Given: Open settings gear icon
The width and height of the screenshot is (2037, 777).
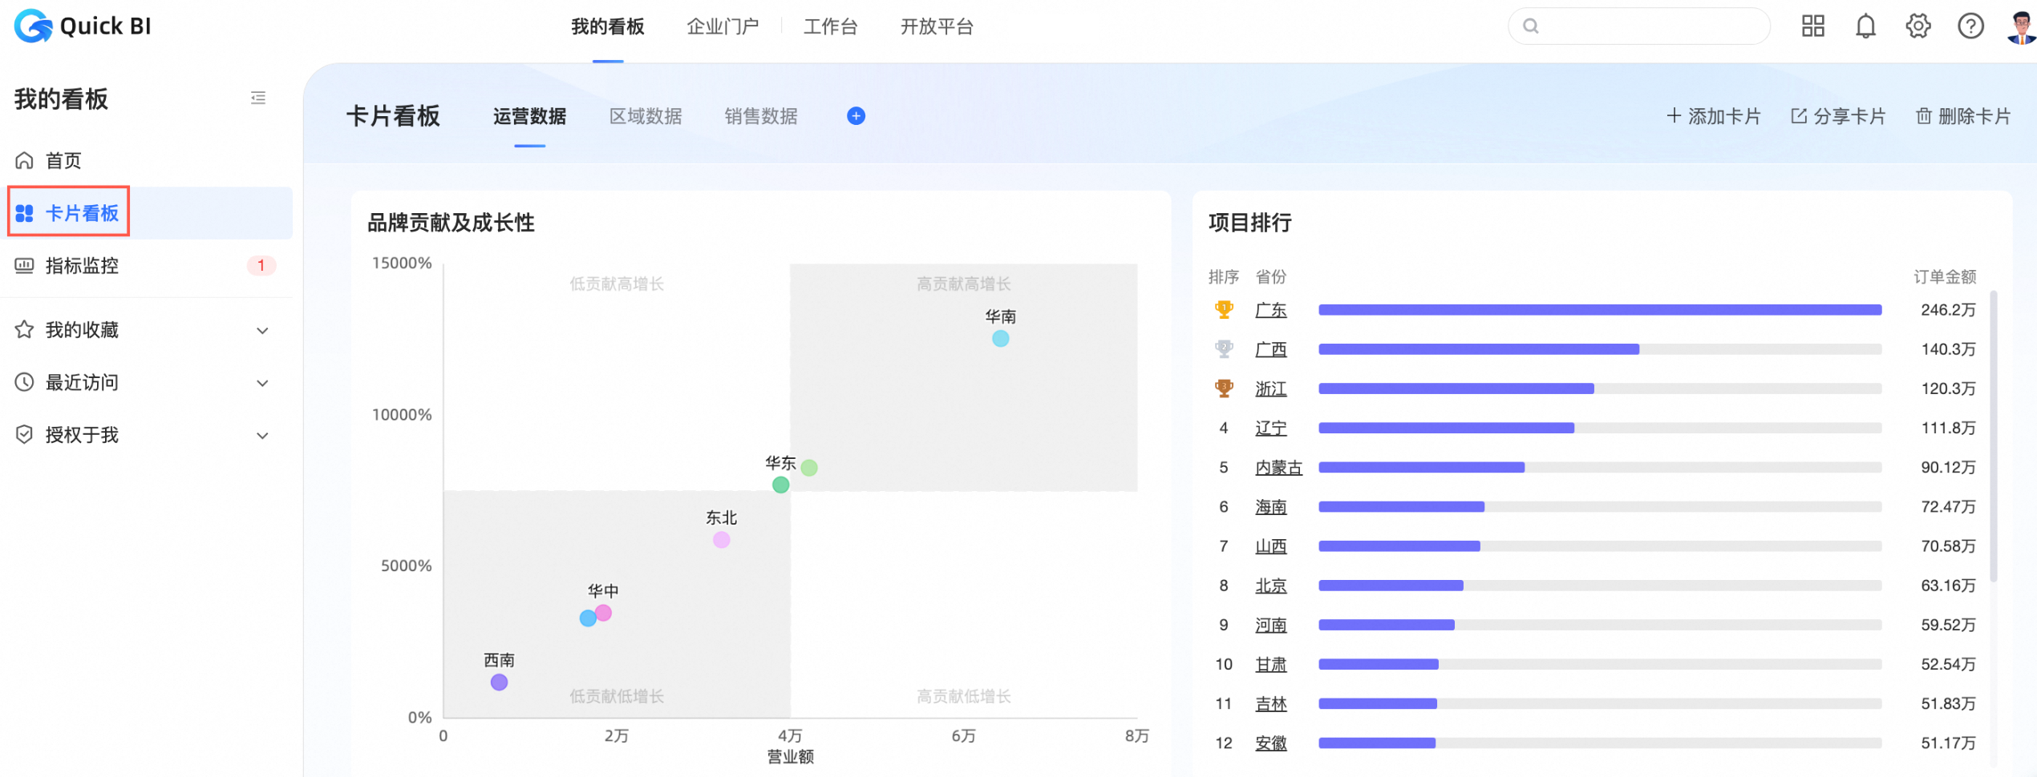Looking at the screenshot, I should [x=1918, y=26].
